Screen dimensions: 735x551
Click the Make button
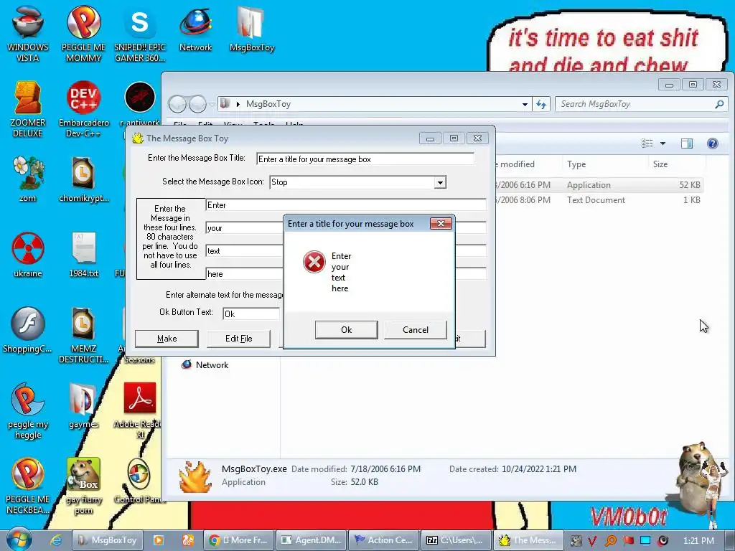(x=167, y=339)
